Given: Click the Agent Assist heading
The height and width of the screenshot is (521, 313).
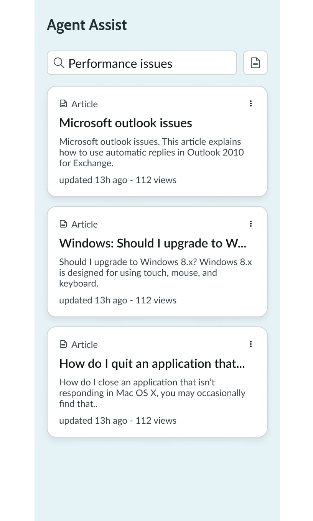Looking at the screenshot, I should (87, 25).
